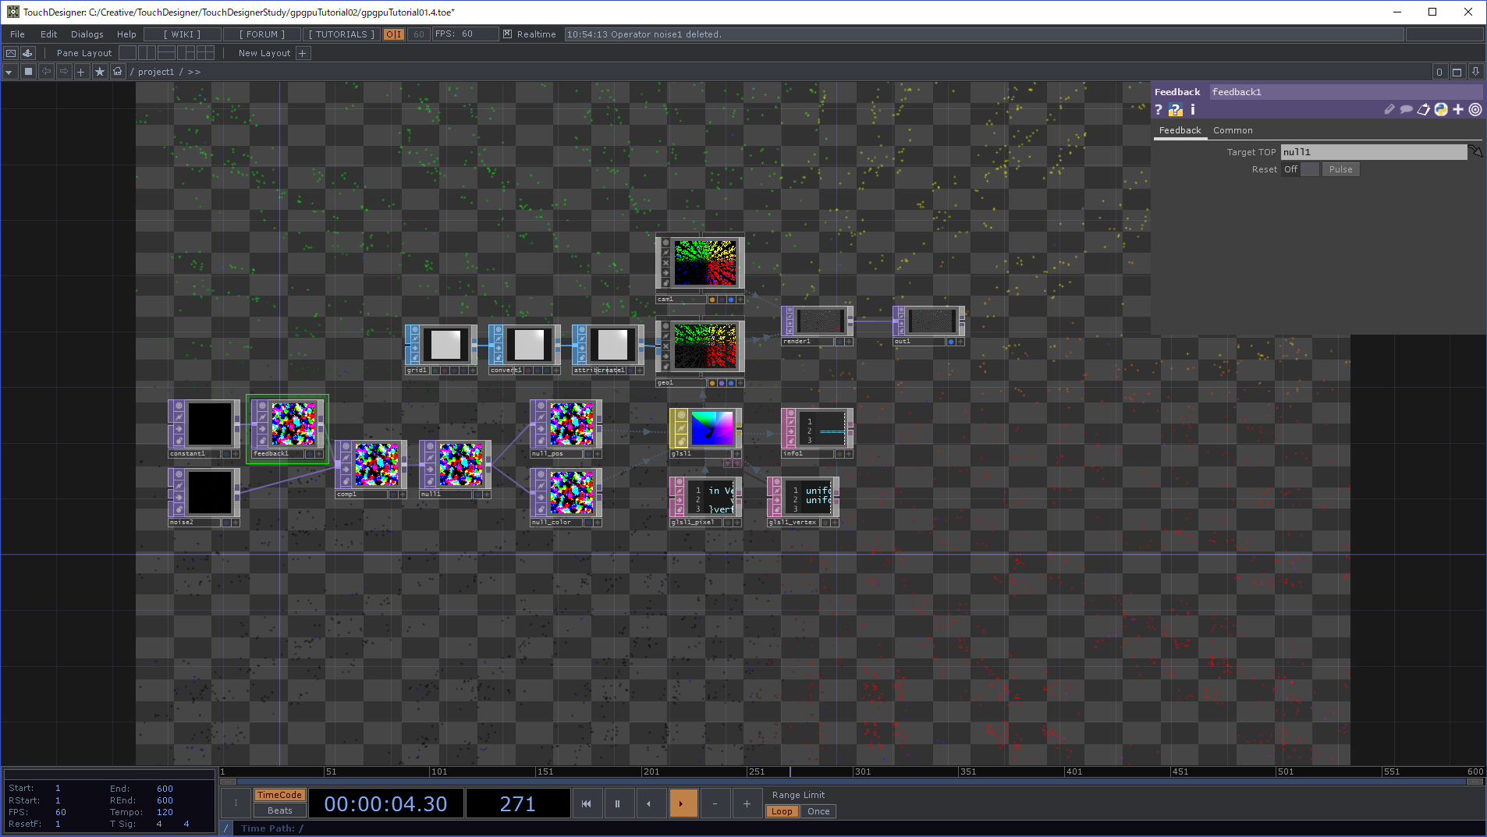The width and height of the screenshot is (1487, 837).
Task: Open the Help menu
Action: pos(126,34)
